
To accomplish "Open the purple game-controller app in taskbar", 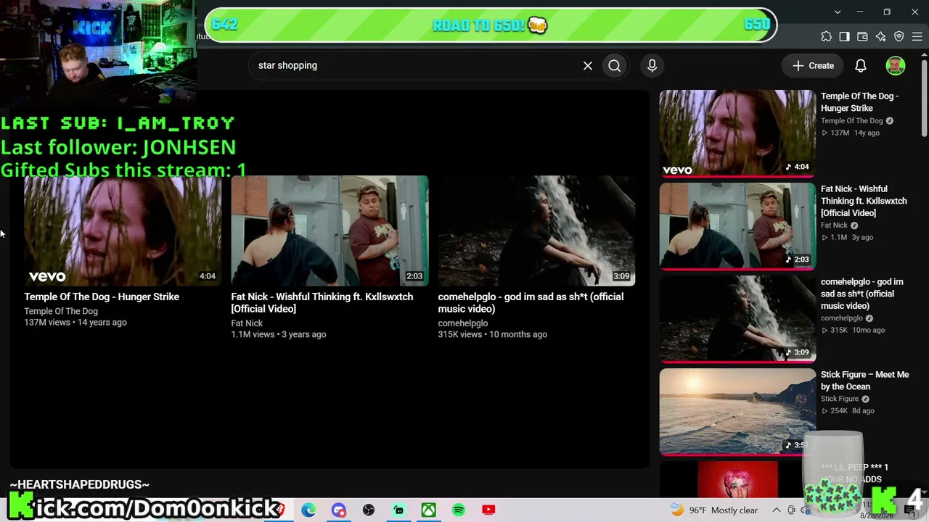I will 339,510.
